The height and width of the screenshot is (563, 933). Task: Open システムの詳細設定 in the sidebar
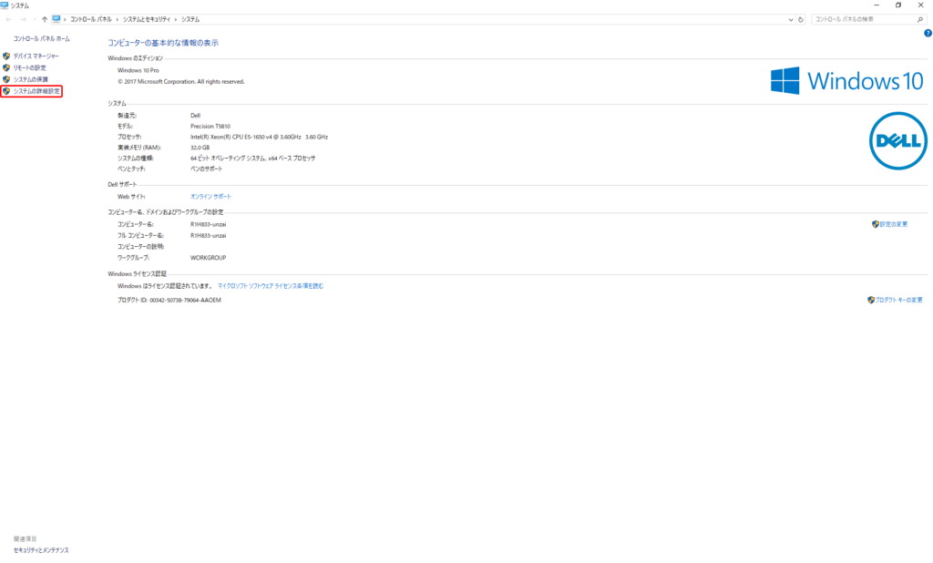coord(36,91)
